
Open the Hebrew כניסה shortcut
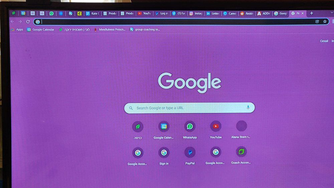(138, 130)
